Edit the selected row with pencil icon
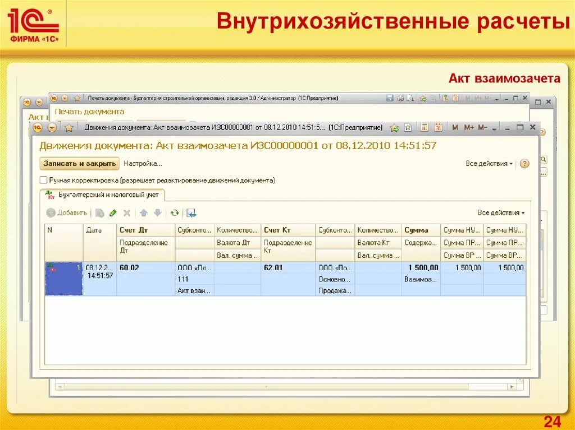The image size is (575, 430). pyautogui.click(x=112, y=212)
